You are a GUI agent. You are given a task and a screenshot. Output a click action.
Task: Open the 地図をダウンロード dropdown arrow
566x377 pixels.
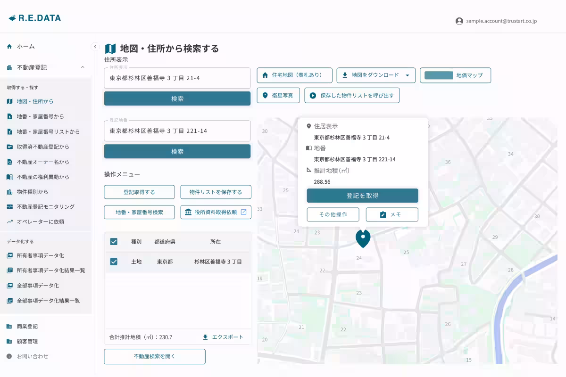(408, 75)
